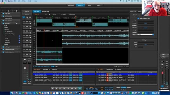
Task: Click red marker button in CD track 003 row
Action: (x=107, y=77)
